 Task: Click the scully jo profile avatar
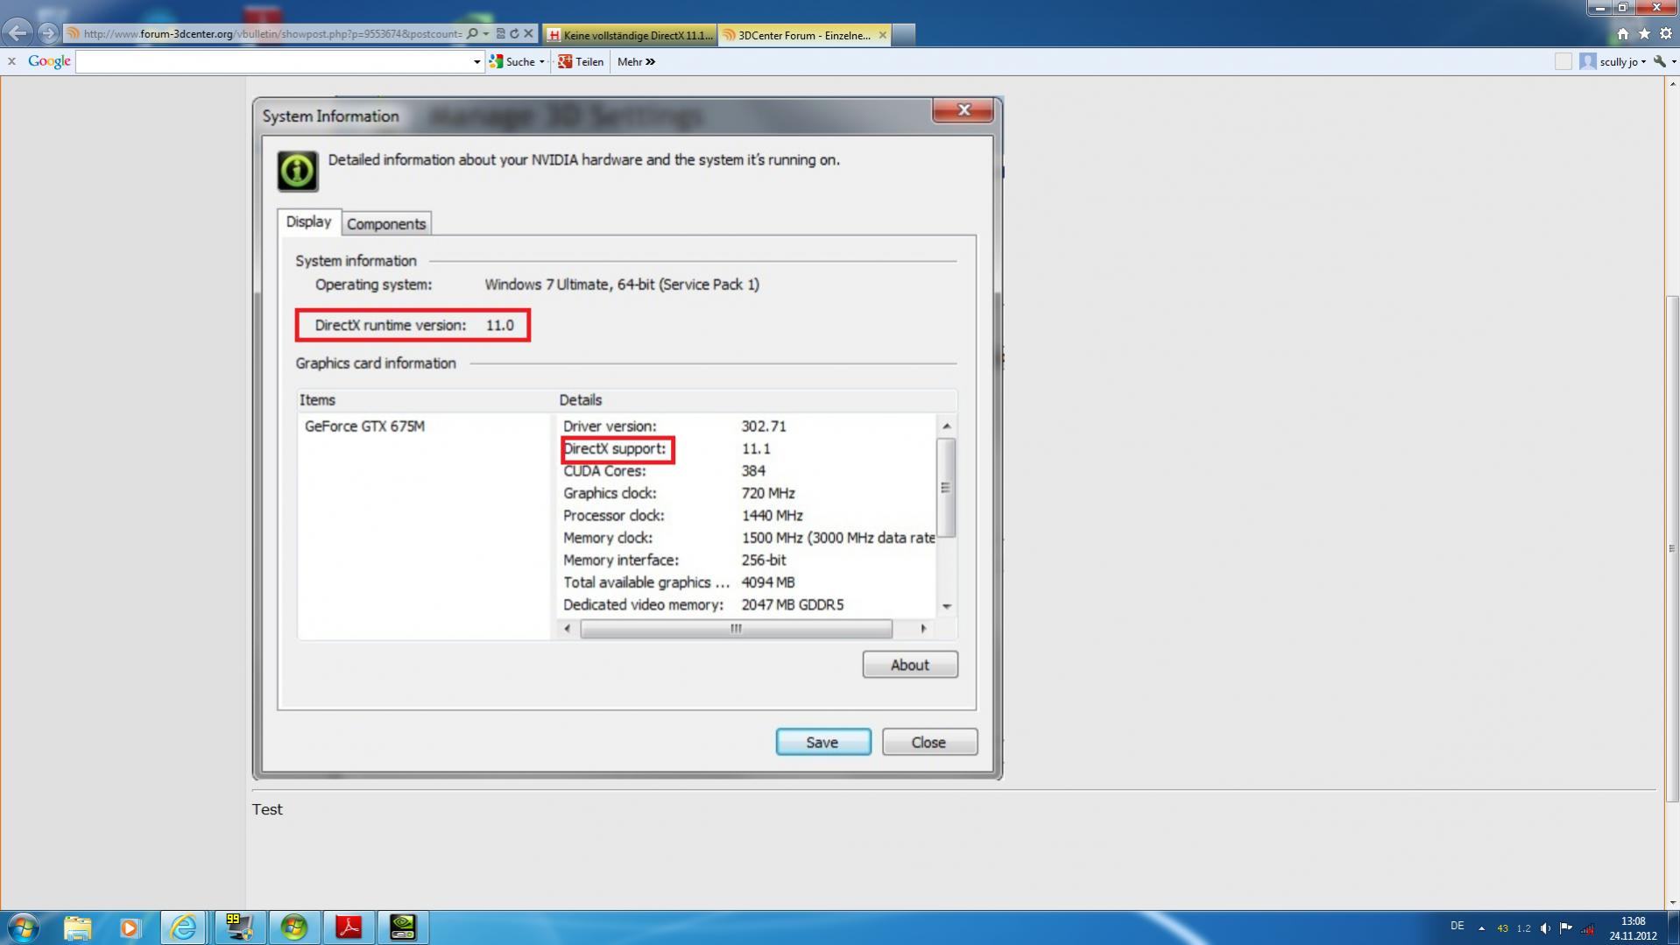[1587, 61]
